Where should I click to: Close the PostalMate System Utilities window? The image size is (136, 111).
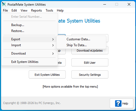(x=129, y=4)
